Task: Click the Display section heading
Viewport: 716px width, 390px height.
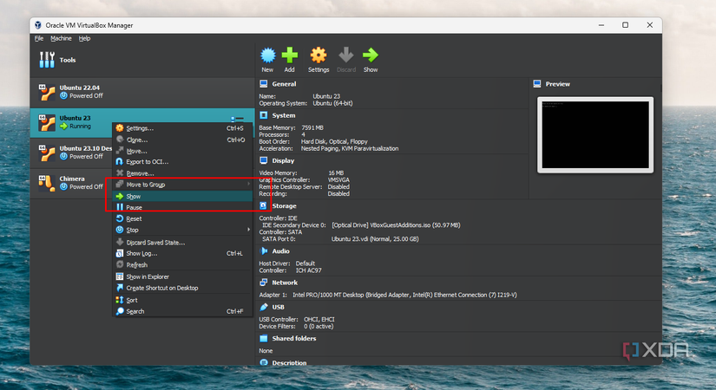Action: (x=283, y=160)
